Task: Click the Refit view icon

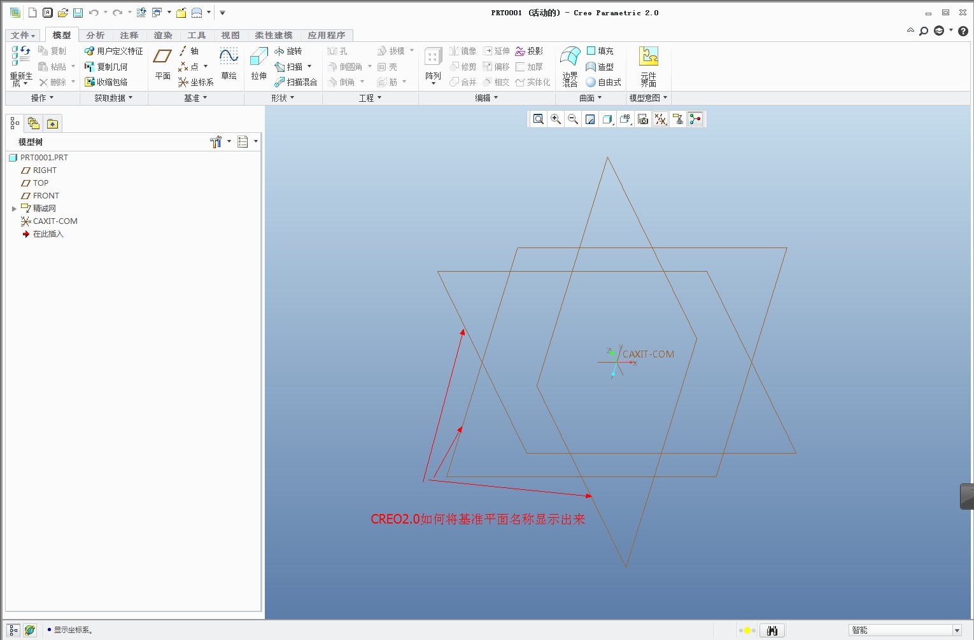Action: coord(539,119)
